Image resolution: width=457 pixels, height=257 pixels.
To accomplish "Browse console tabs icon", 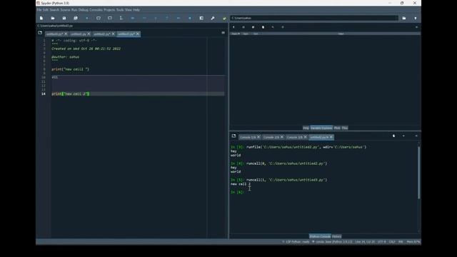I will click(233, 136).
